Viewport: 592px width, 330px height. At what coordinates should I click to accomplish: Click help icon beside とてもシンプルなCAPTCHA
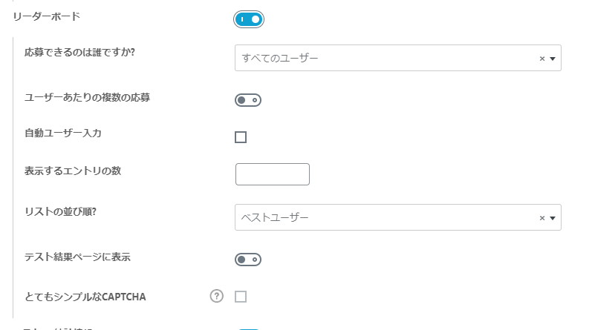click(217, 297)
